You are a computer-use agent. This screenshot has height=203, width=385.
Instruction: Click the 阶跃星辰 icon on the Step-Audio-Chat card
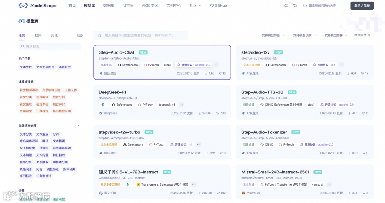point(101,73)
